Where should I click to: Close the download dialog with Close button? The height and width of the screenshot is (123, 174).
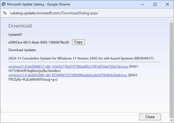(150, 117)
